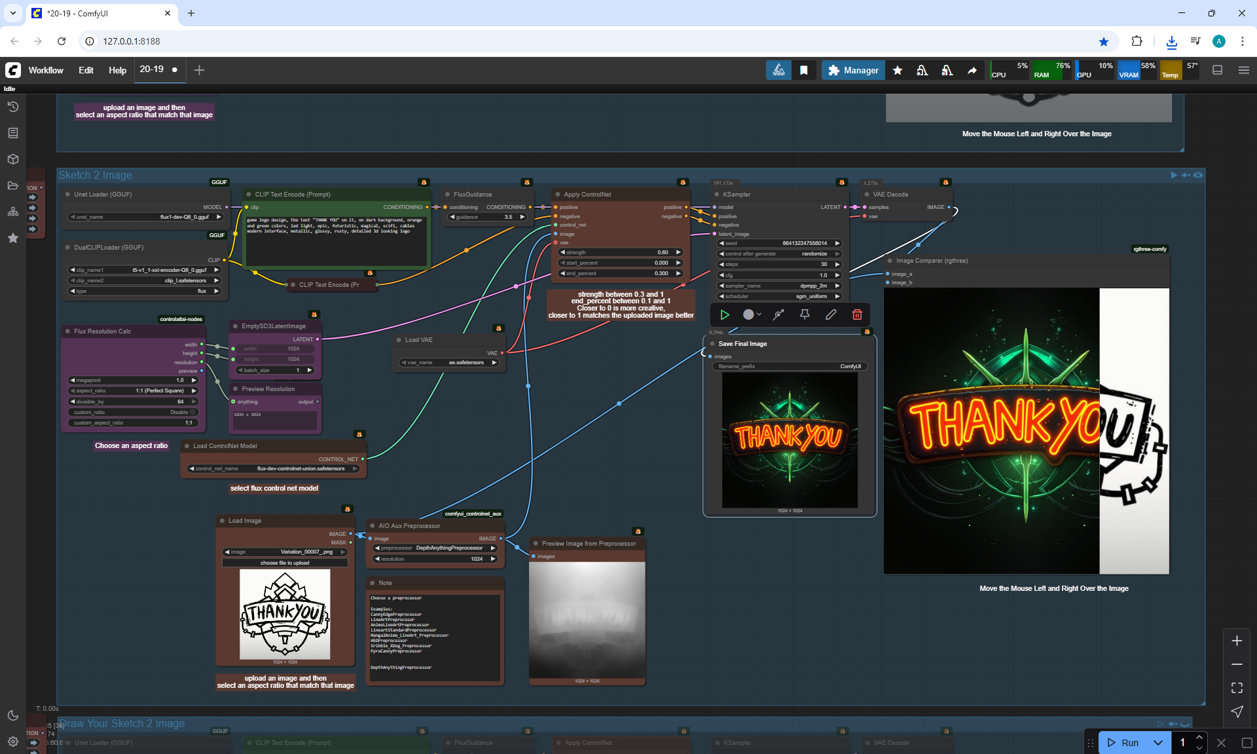Click the pin node icon

click(805, 314)
